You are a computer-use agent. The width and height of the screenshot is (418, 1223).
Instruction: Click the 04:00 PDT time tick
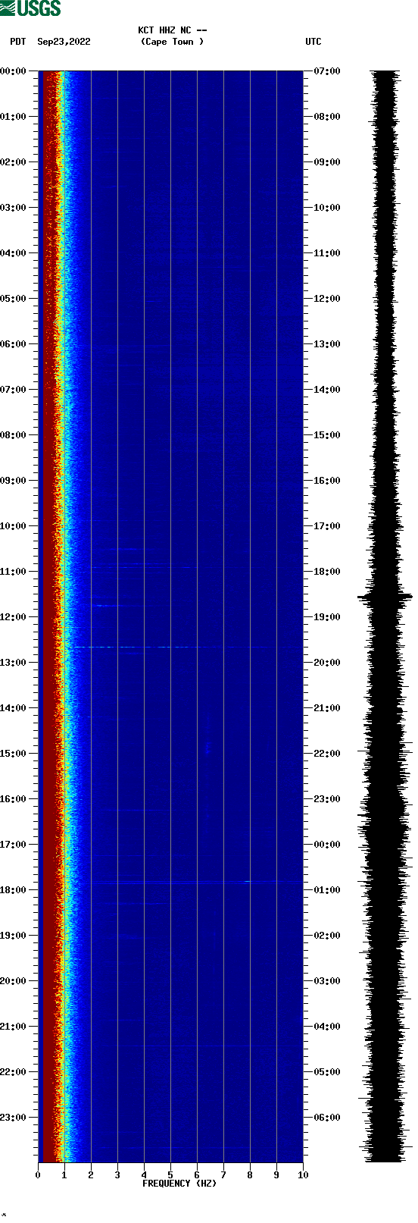13,253
